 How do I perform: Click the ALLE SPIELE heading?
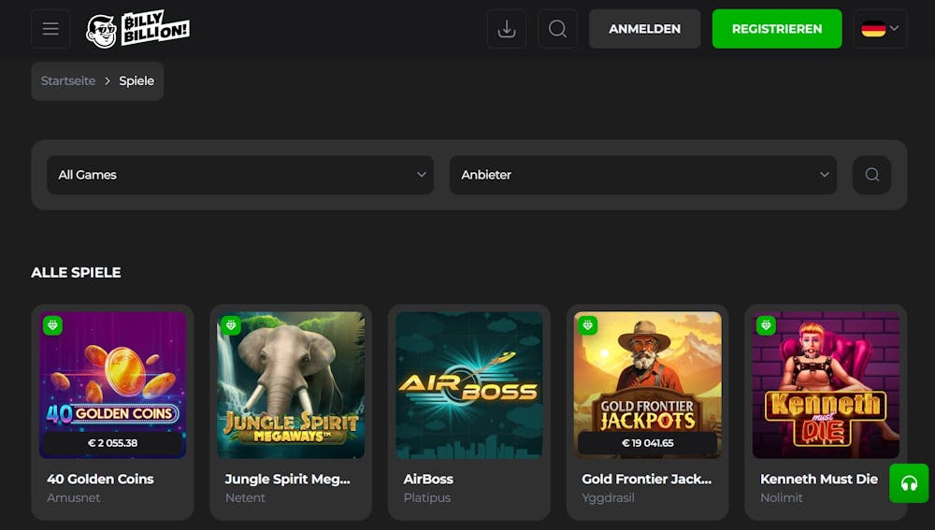tap(76, 272)
